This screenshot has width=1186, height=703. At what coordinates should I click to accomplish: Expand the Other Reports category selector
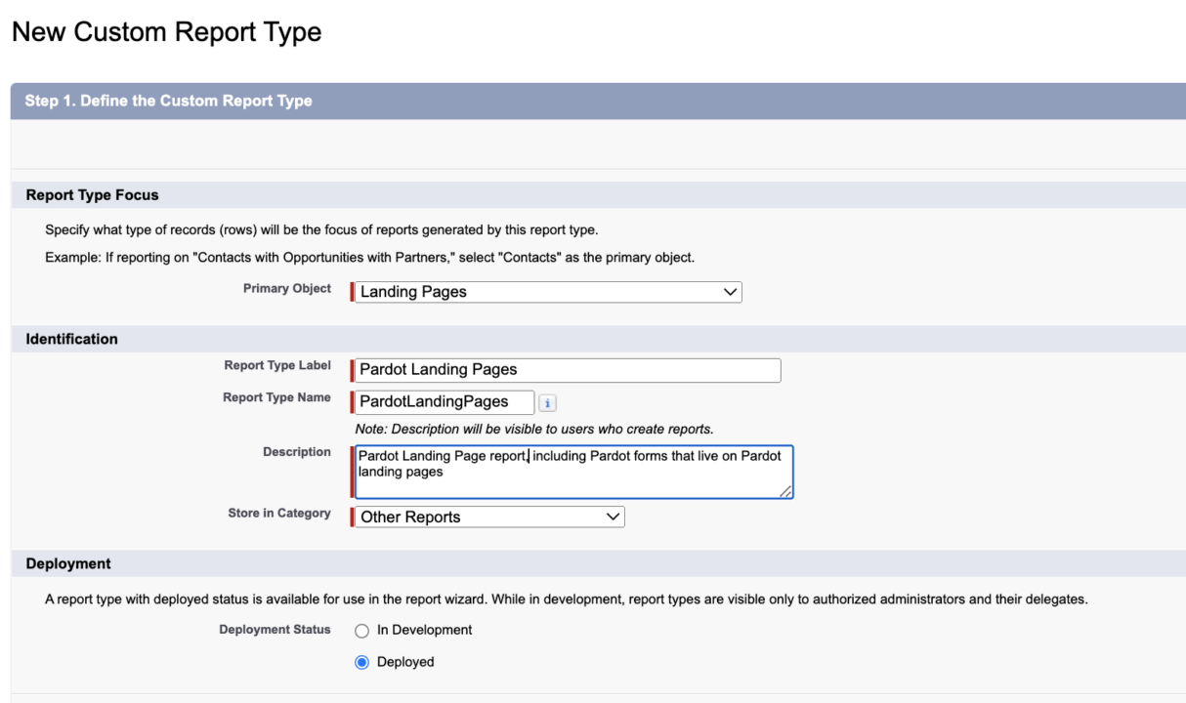(x=612, y=517)
